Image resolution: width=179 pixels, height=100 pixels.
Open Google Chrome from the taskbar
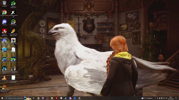(x=38, y=98)
